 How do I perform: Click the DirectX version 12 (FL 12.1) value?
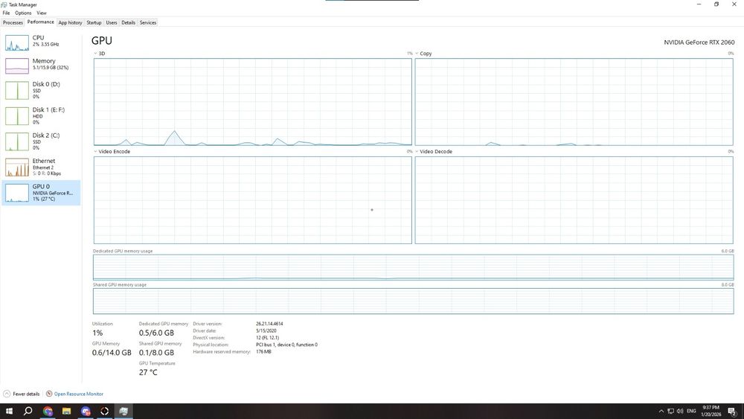pyautogui.click(x=268, y=338)
